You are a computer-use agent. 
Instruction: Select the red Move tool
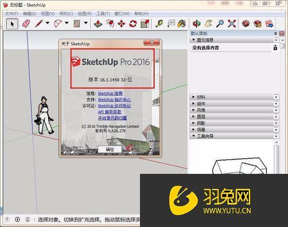[x=121, y=24]
